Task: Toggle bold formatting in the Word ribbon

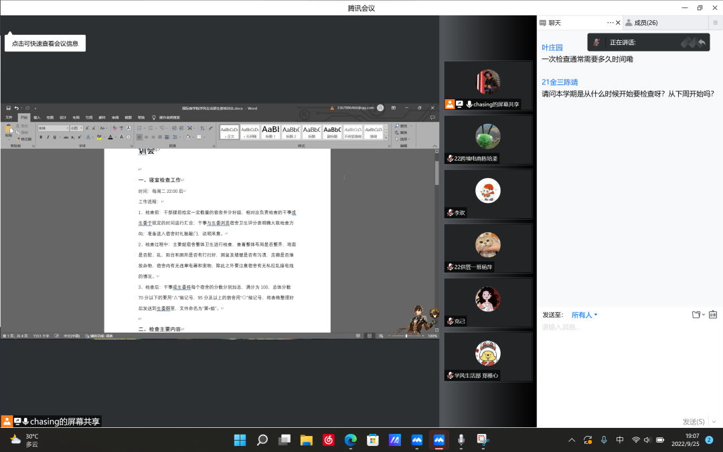Action: (x=41, y=137)
